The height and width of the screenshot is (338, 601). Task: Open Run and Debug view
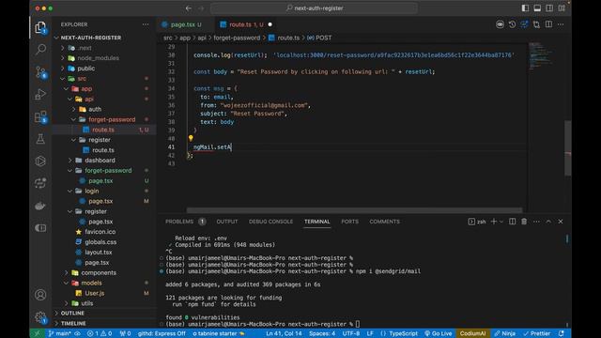point(40,94)
